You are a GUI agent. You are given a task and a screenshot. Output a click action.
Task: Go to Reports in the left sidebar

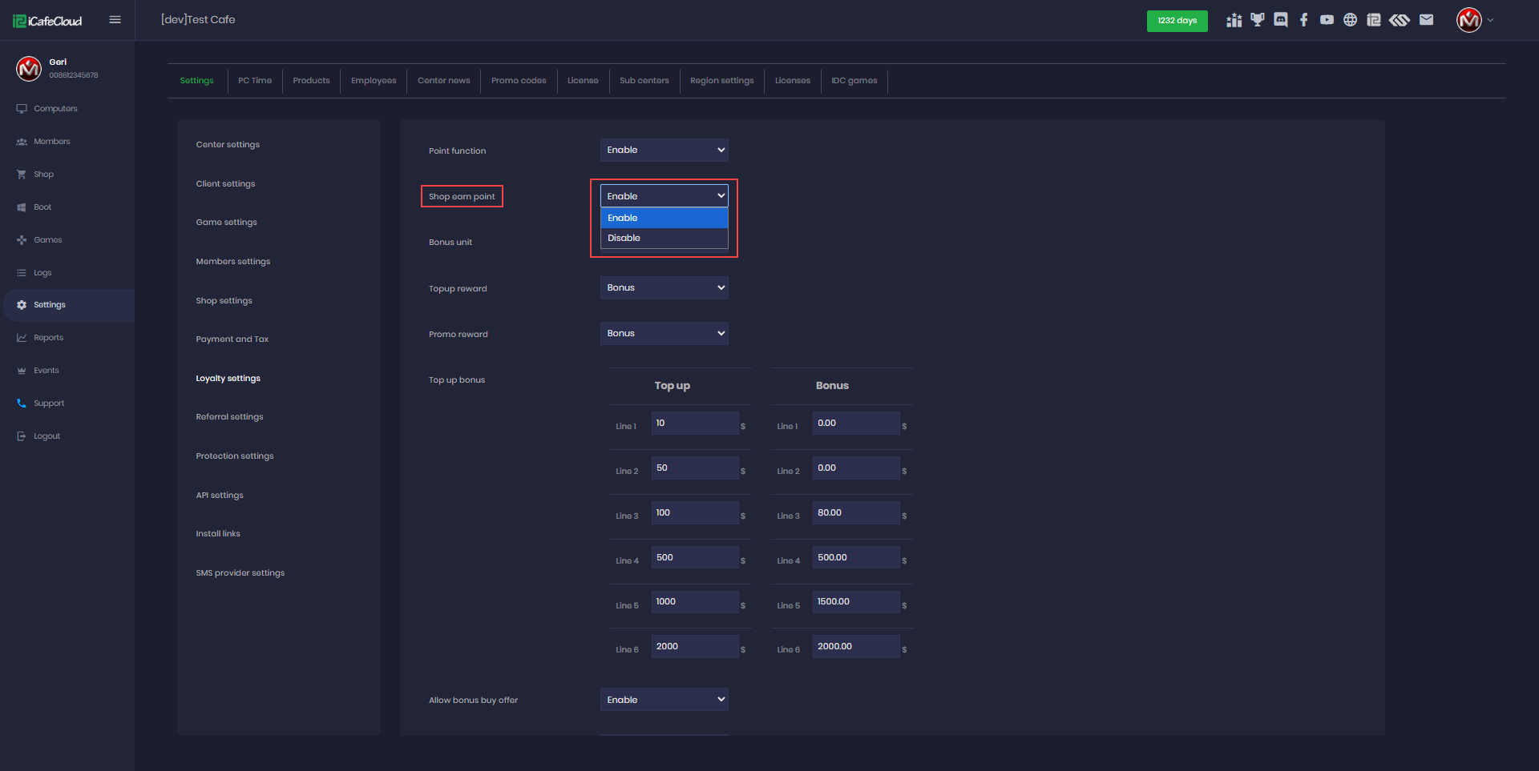point(48,338)
